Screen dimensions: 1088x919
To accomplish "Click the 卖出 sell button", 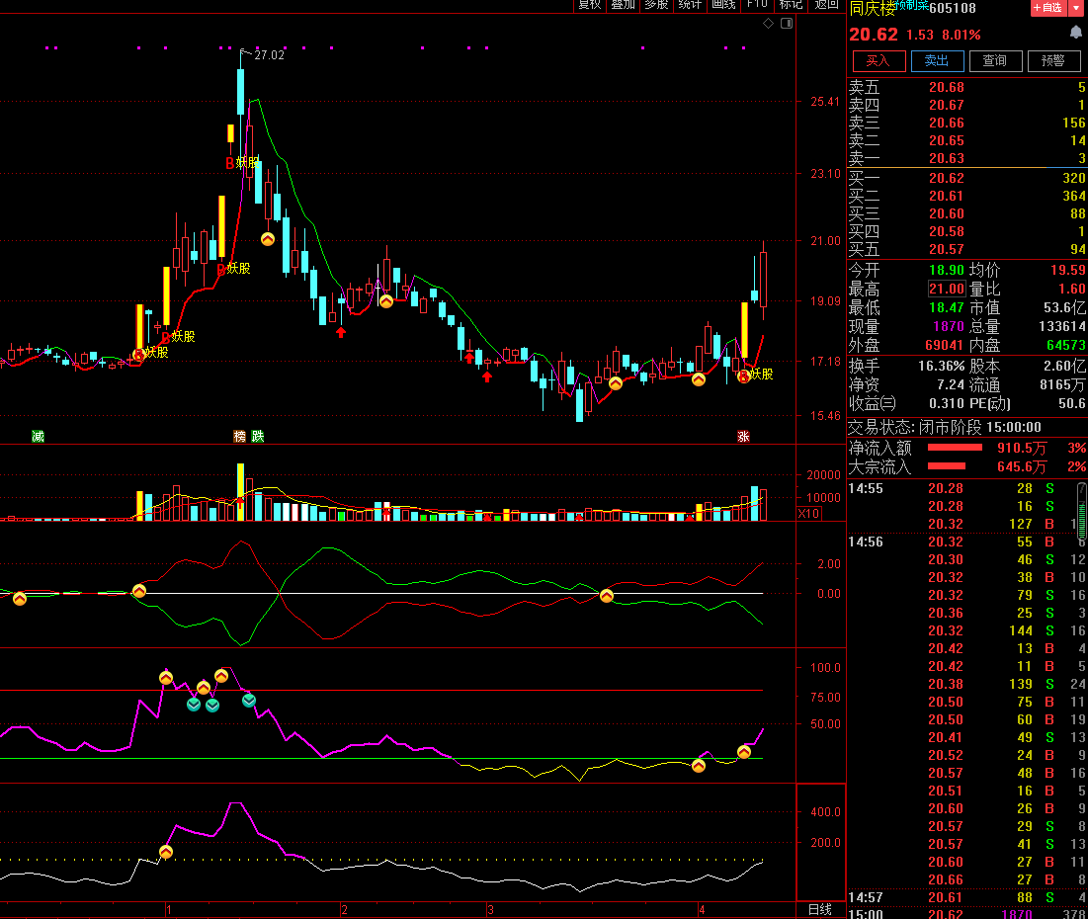I will [x=937, y=61].
